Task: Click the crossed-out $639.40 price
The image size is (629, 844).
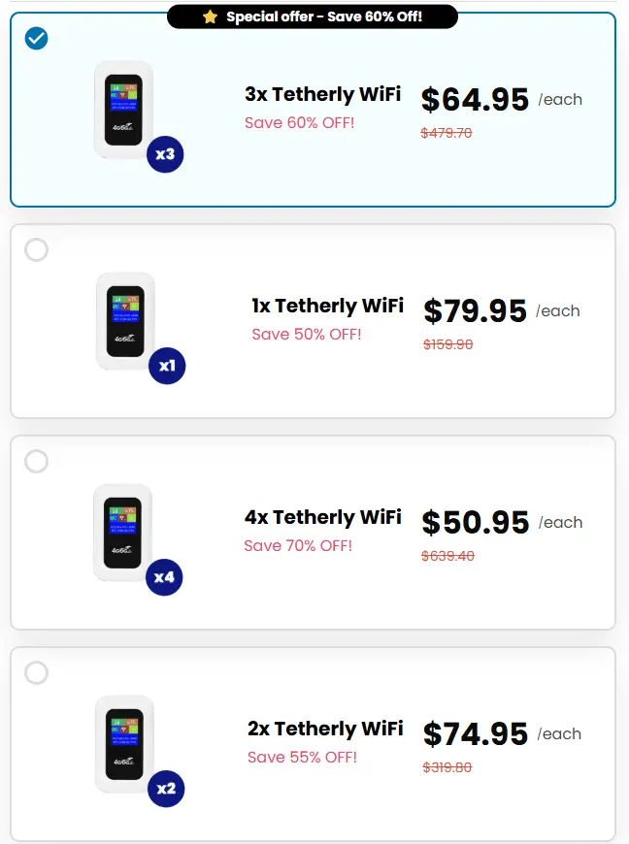Action: click(446, 555)
